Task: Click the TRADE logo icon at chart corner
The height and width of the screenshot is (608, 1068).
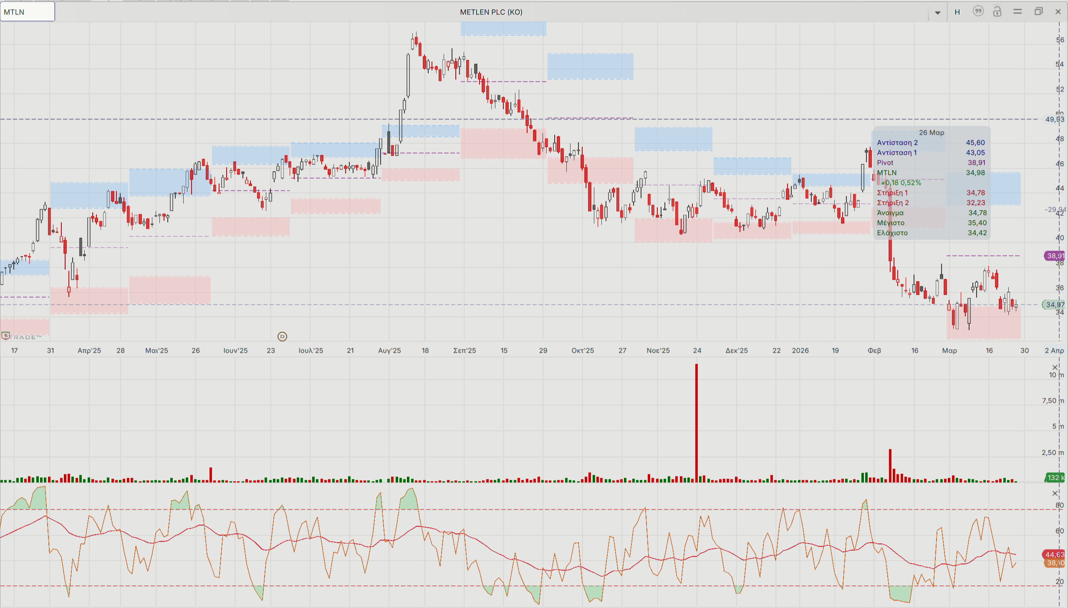Action: click(x=6, y=335)
